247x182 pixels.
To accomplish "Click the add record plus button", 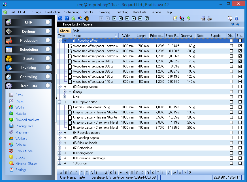I will (127, 19).
